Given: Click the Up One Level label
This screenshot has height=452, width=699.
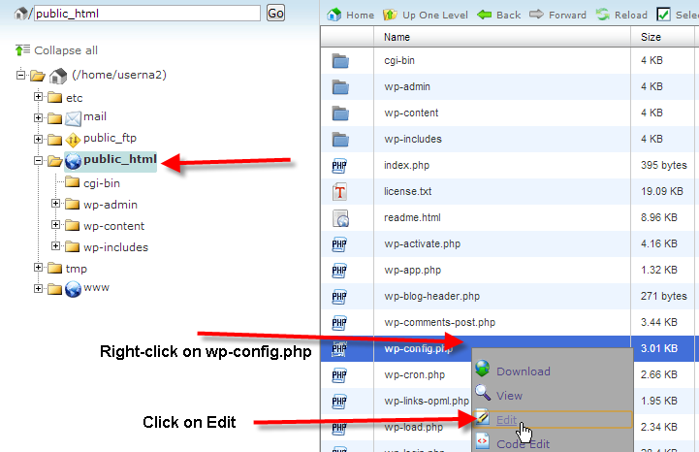Looking at the screenshot, I should 435,16.
